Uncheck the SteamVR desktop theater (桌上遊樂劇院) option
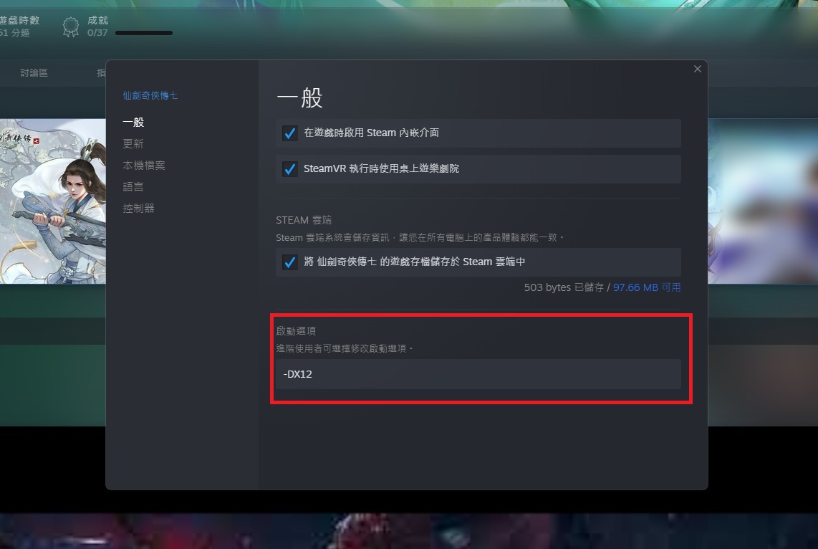The height and width of the screenshot is (549, 818). click(290, 169)
